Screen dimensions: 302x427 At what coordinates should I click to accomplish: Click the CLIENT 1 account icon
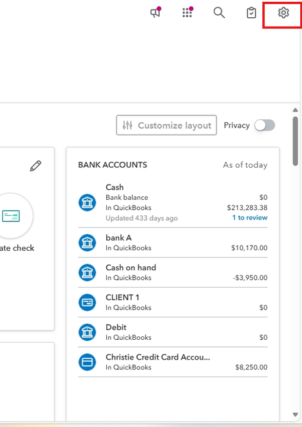[87, 302]
